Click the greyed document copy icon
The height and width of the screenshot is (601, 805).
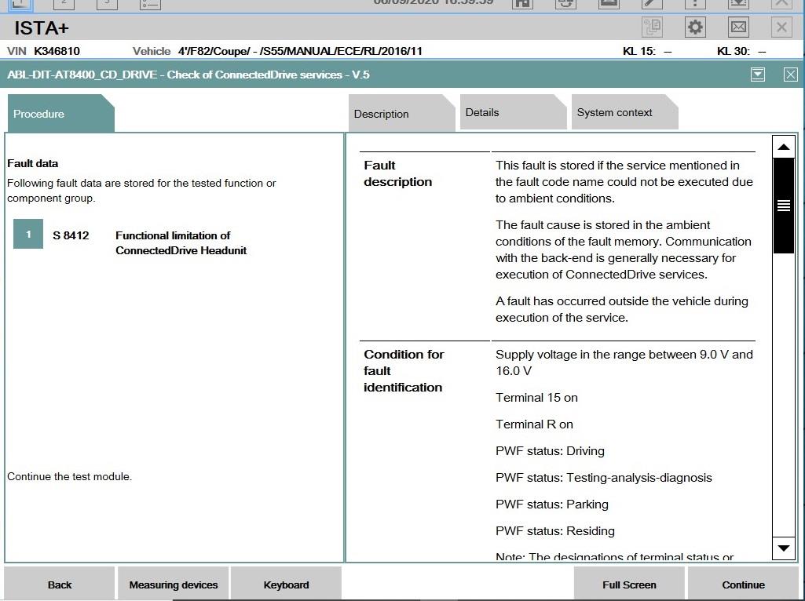coord(652,27)
